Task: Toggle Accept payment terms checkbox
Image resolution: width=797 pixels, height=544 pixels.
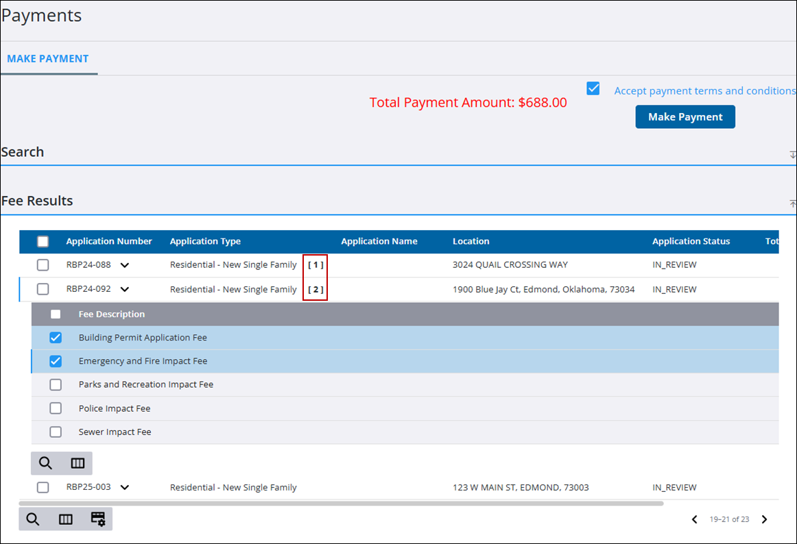Action: point(593,88)
